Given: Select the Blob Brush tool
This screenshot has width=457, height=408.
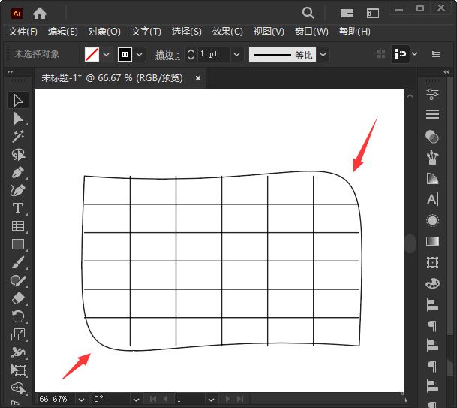Looking at the screenshot, I should pyautogui.click(x=18, y=280).
